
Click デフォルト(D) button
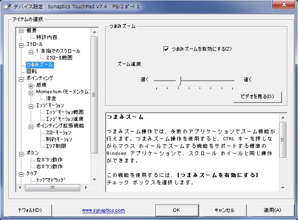[x=30, y=210]
